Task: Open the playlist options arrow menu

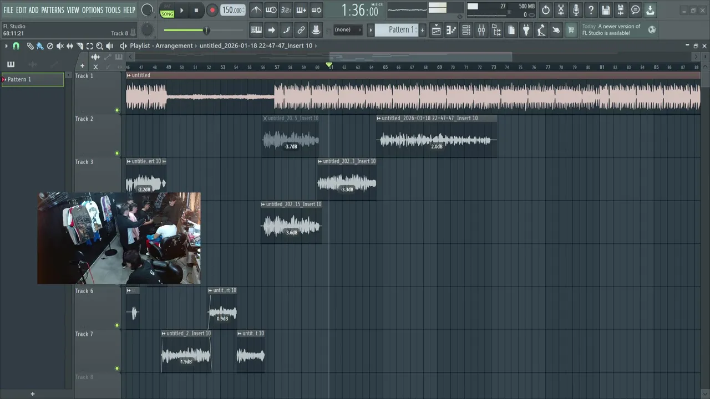Action: point(6,46)
